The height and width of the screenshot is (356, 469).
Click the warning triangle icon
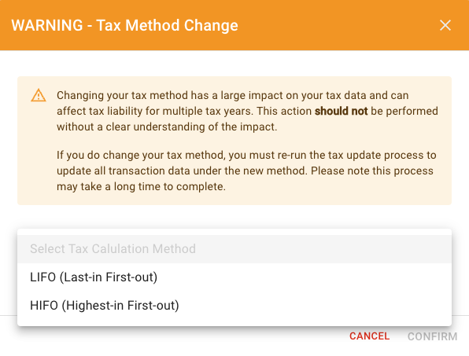coord(39,96)
